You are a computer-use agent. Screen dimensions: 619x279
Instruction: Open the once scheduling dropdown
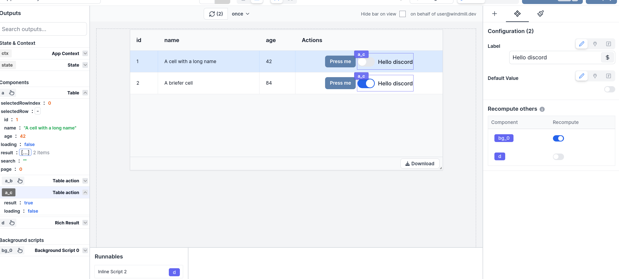[x=240, y=14]
